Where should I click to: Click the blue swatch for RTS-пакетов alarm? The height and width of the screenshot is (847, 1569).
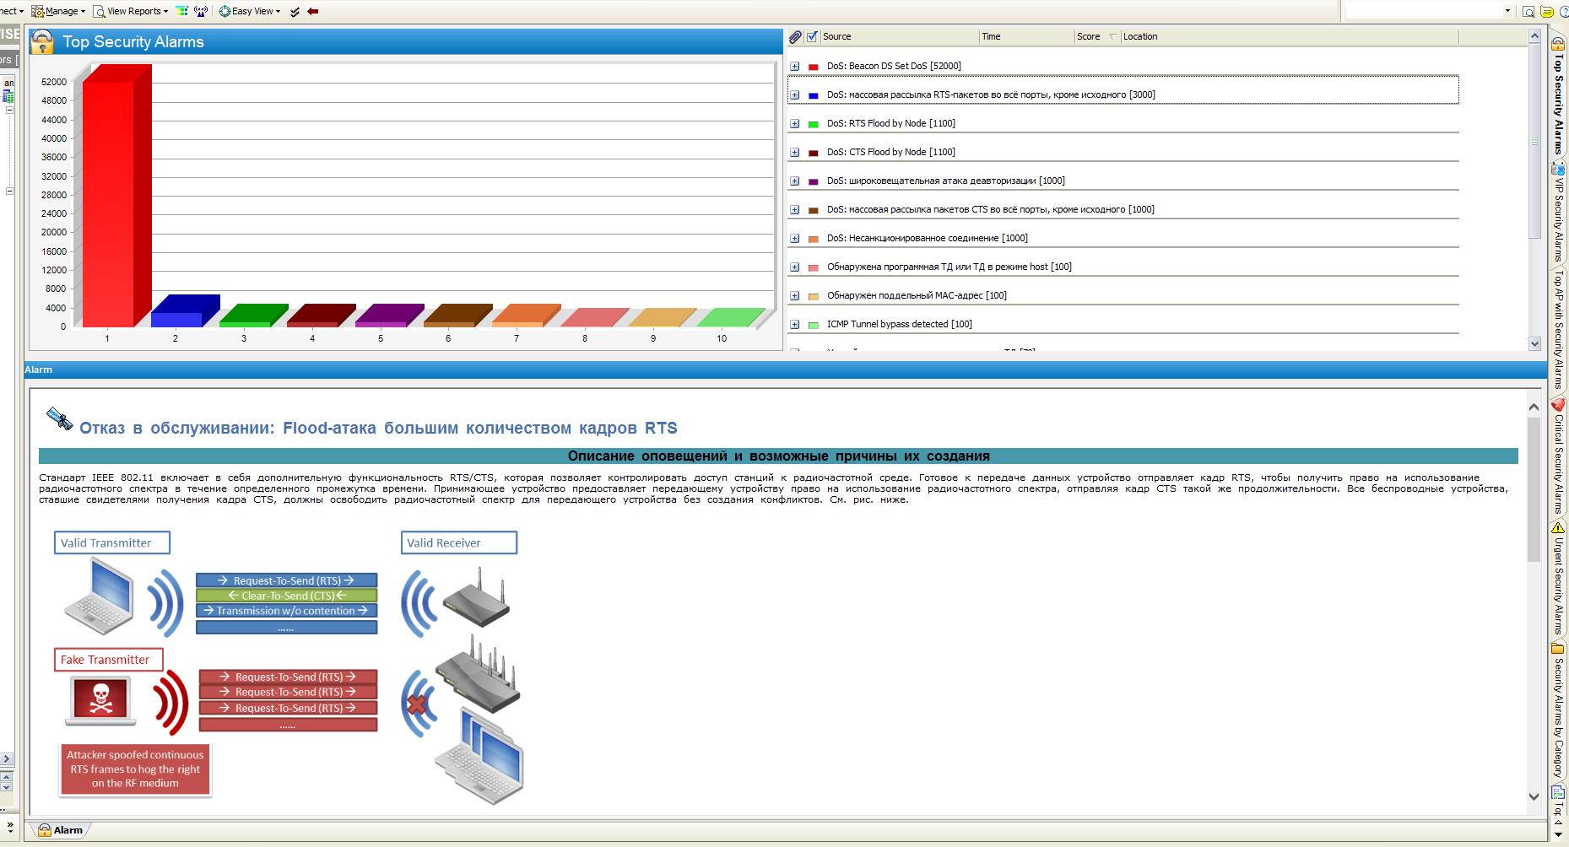[814, 95]
